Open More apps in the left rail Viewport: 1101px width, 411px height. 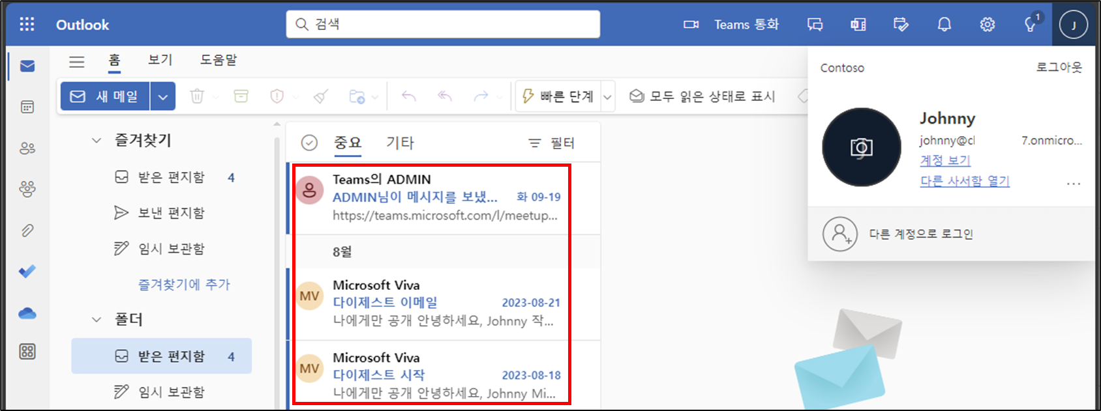[x=27, y=352]
